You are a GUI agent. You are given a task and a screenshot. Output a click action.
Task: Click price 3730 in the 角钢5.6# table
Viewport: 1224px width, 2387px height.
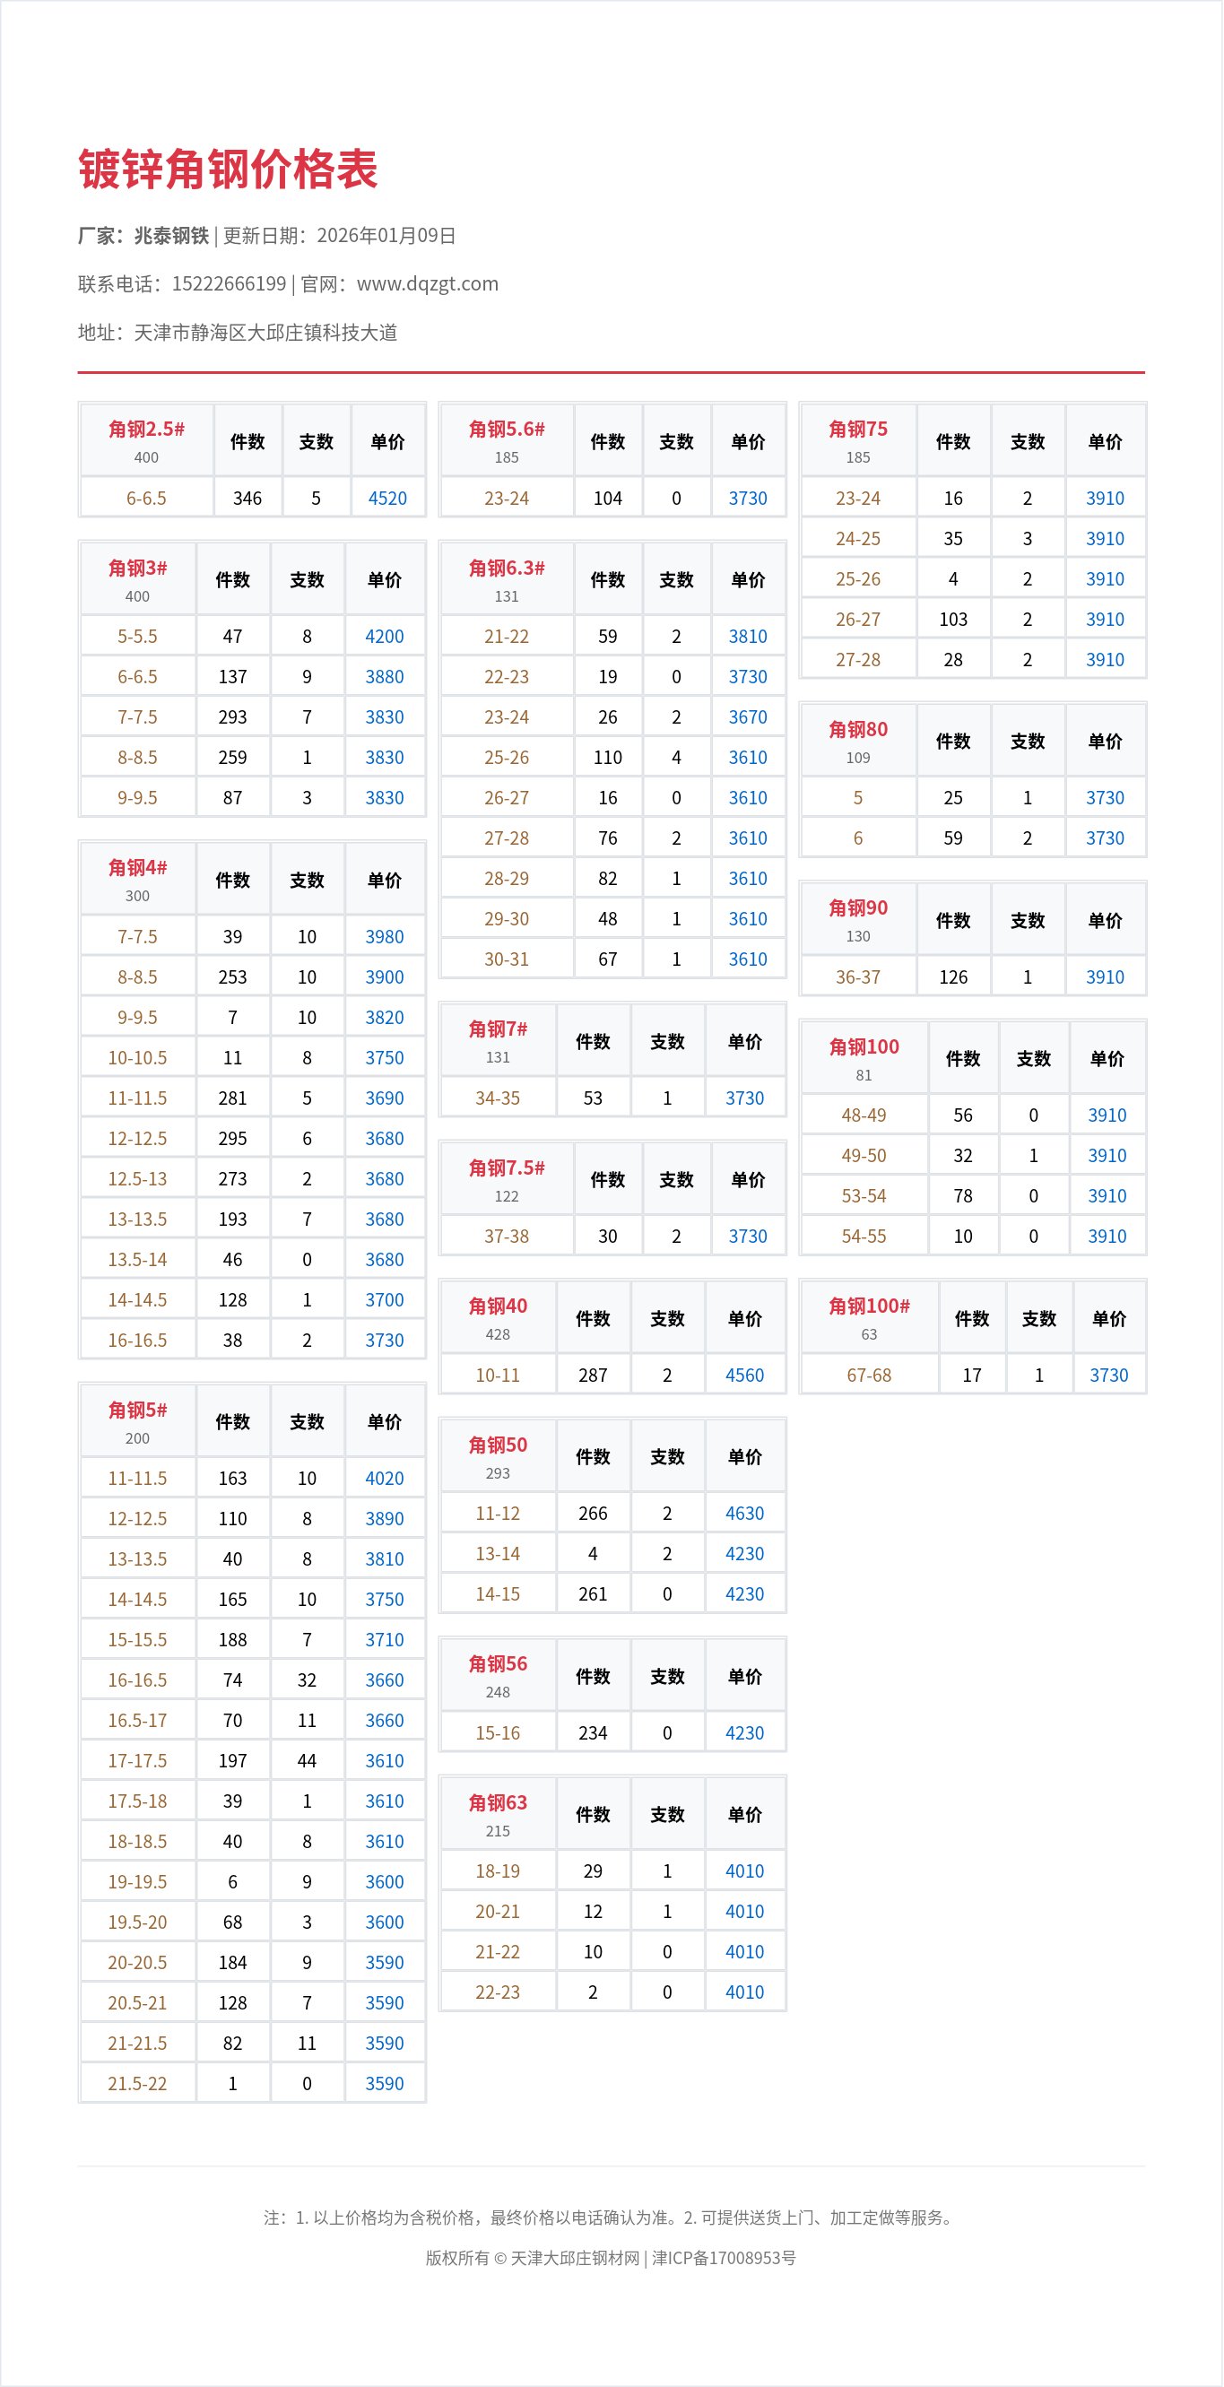pyautogui.click(x=748, y=499)
